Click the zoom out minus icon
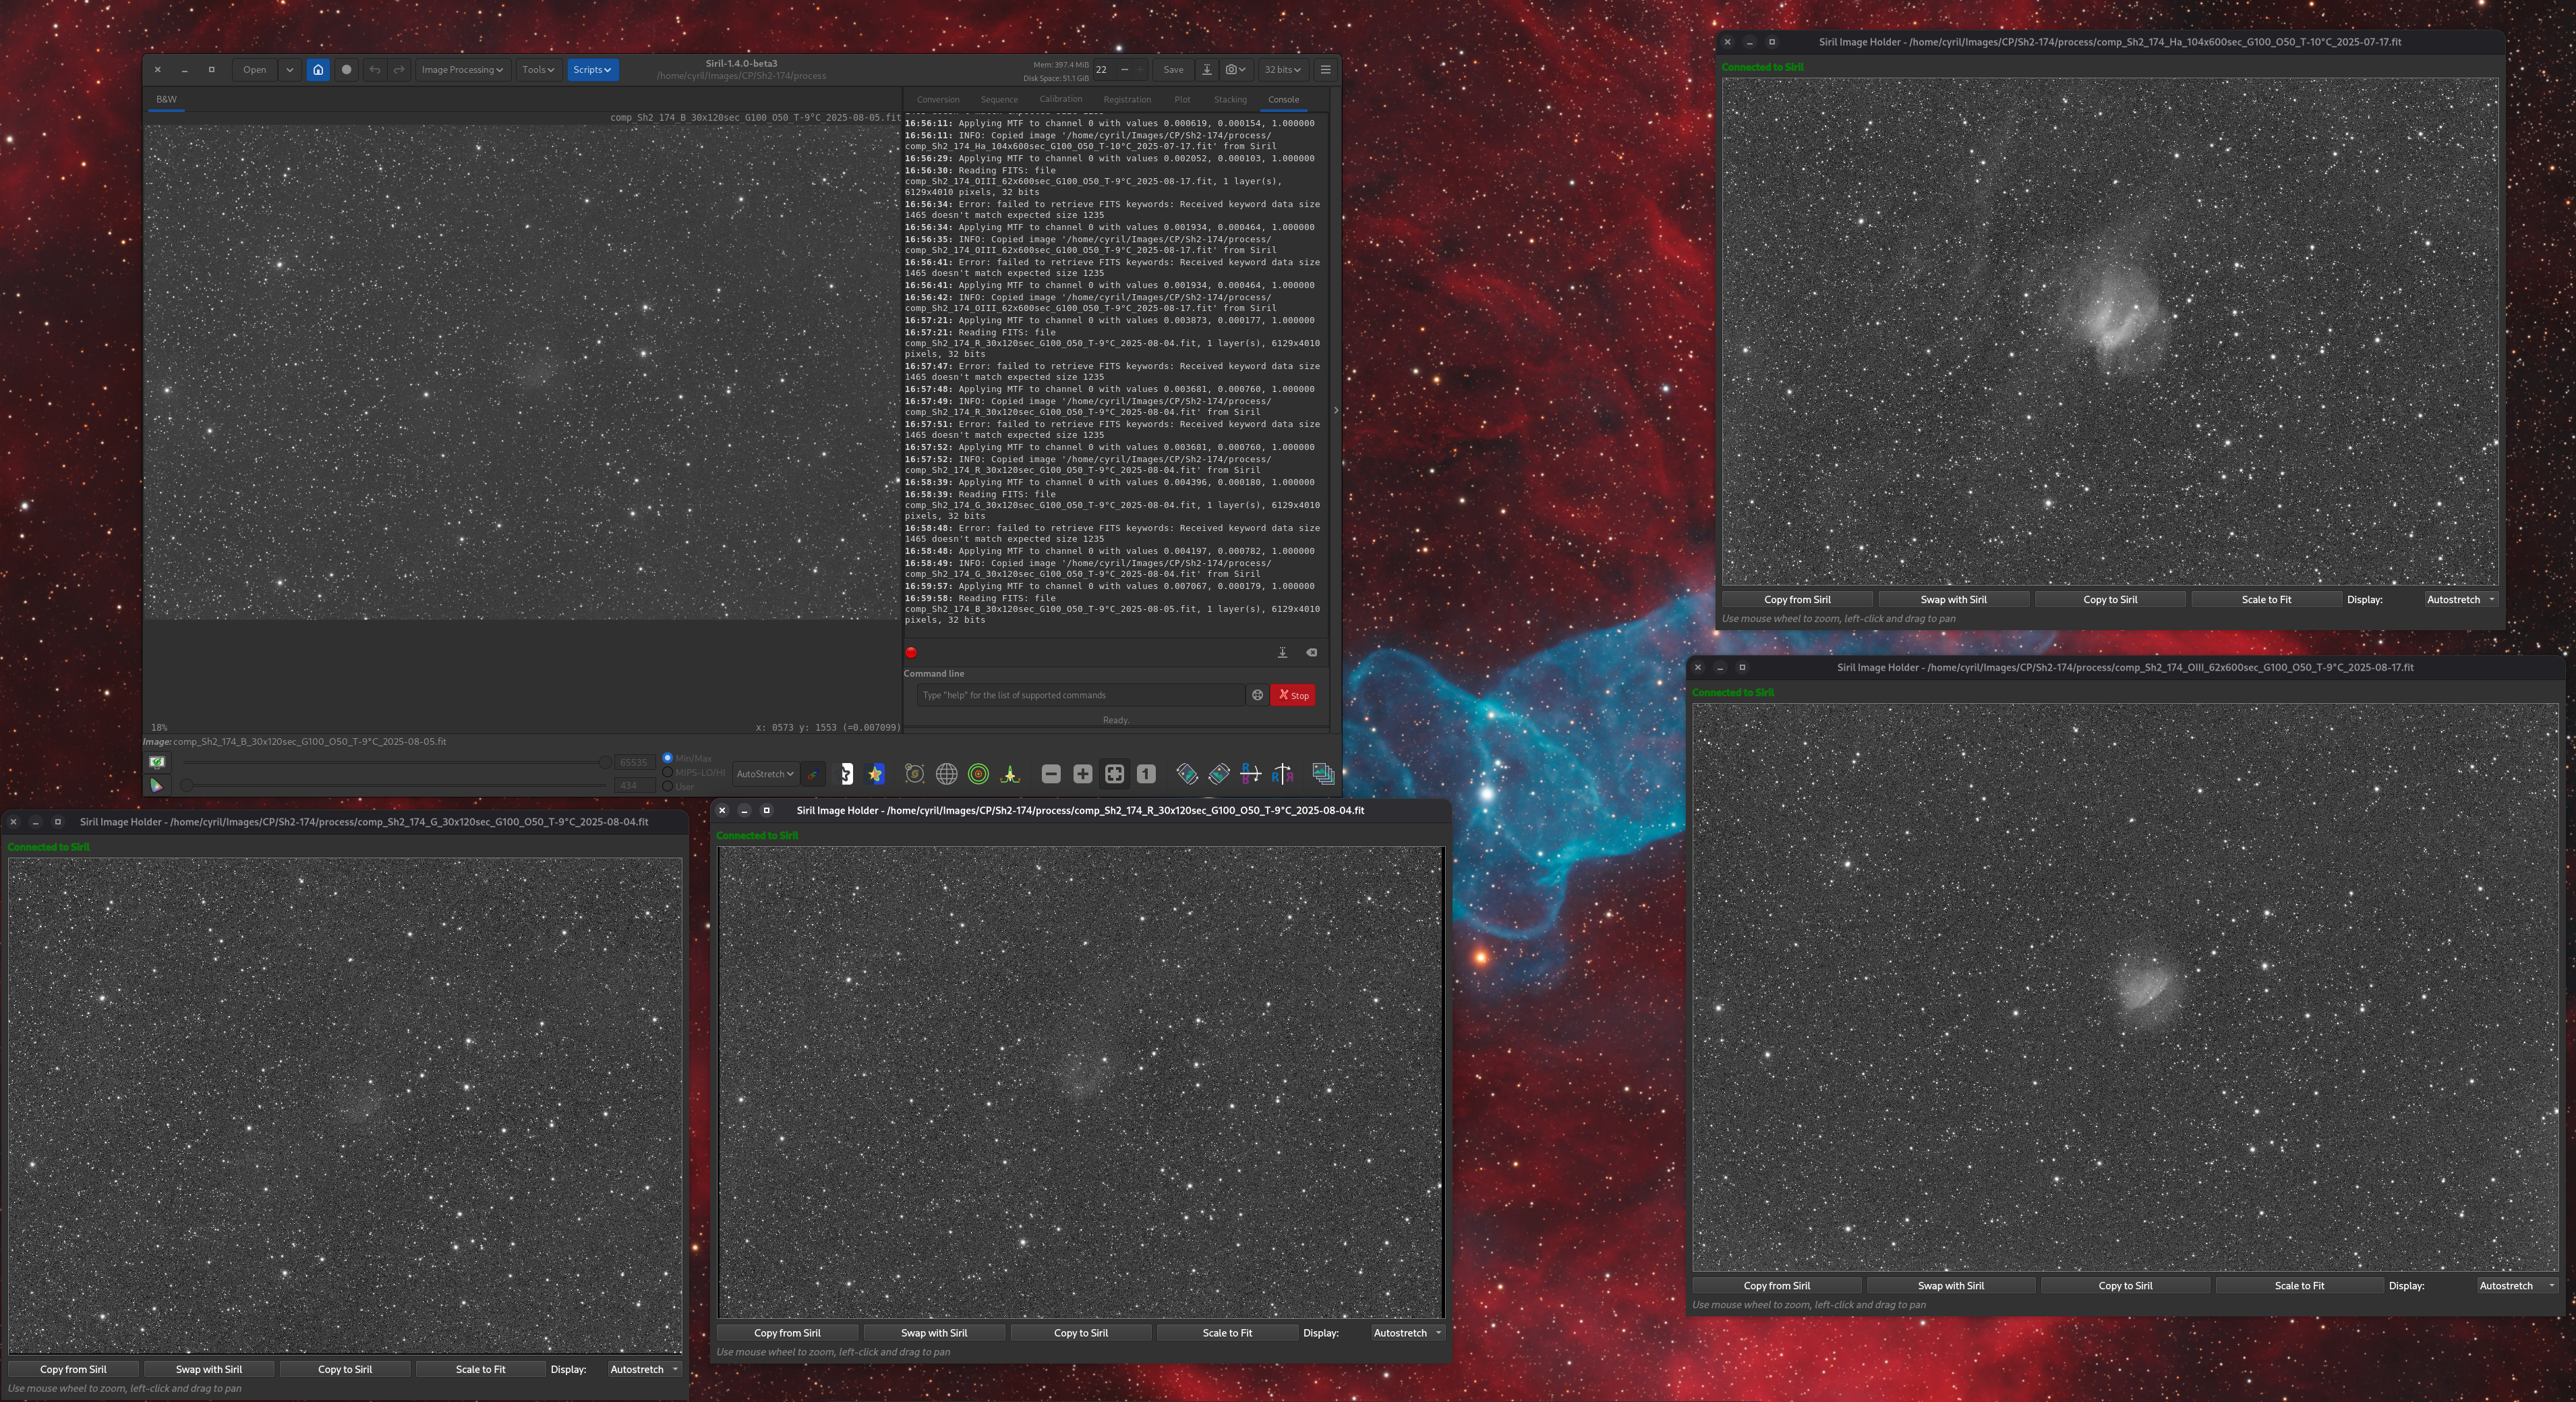The image size is (2576, 1402). coord(1050,775)
